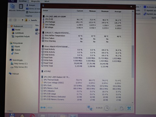Click the 'NB Voltage' sensor row
The width and height of the screenshot is (156, 117).
(x=82, y=28)
